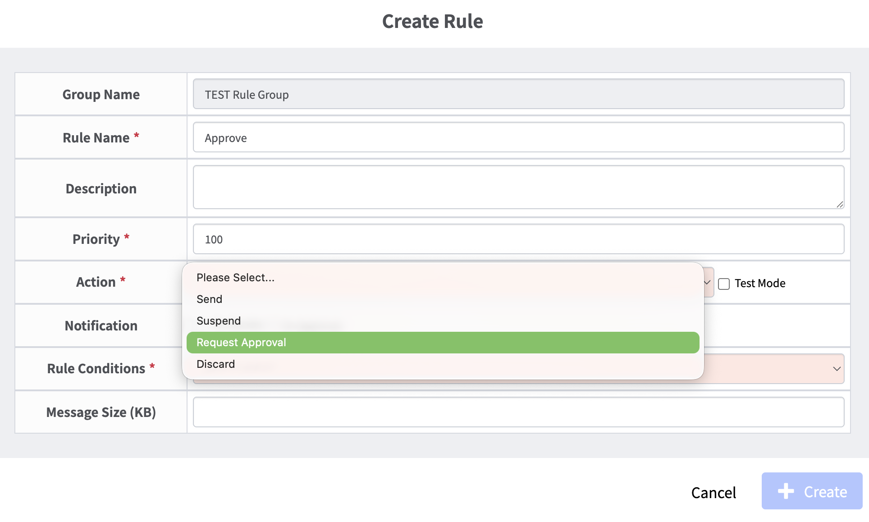The image size is (869, 522).
Task: Pick the "Suspend" action option
Action: (443, 321)
